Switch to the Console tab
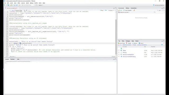Screen dimensions: 169x95 [7, 59]
